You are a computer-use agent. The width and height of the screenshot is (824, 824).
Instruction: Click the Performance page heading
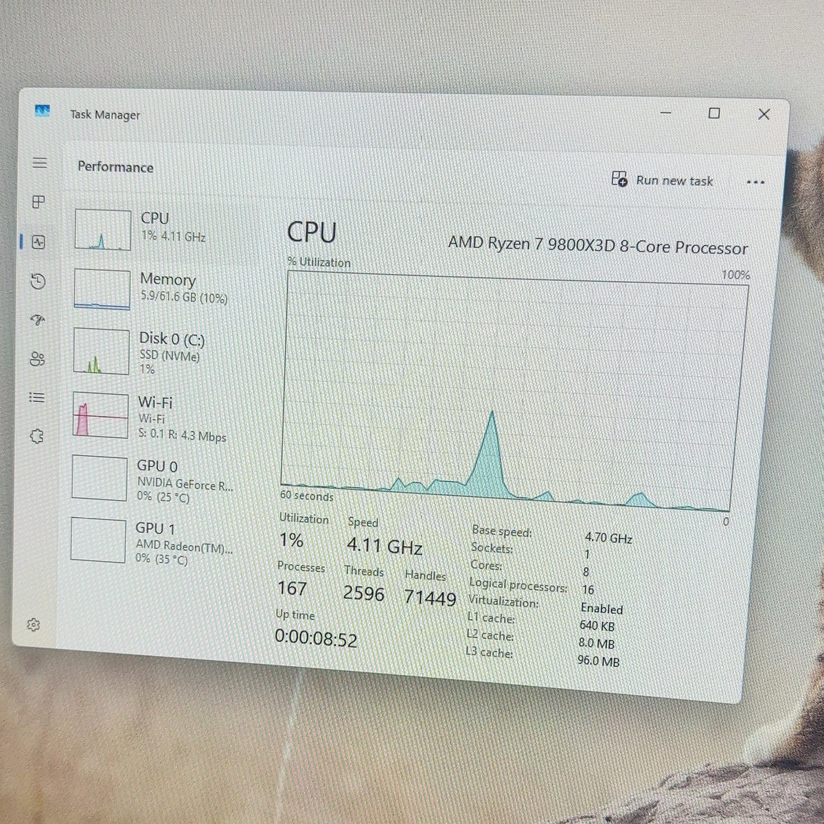coord(115,167)
